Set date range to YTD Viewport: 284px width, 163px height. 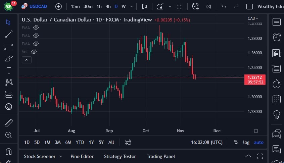click(80, 143)
